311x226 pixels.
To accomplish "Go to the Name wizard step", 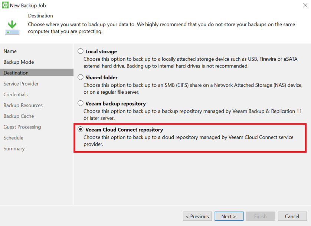I will click(10, 51).
